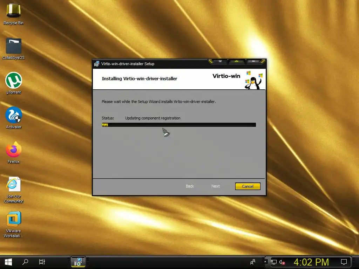Click the 'Virtio-win-driver-installer Setup' title text

(x=128, y=64)
